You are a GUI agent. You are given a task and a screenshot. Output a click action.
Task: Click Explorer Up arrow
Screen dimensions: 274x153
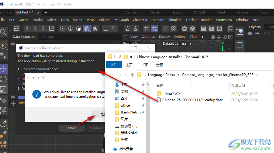[x=132, y=75]
